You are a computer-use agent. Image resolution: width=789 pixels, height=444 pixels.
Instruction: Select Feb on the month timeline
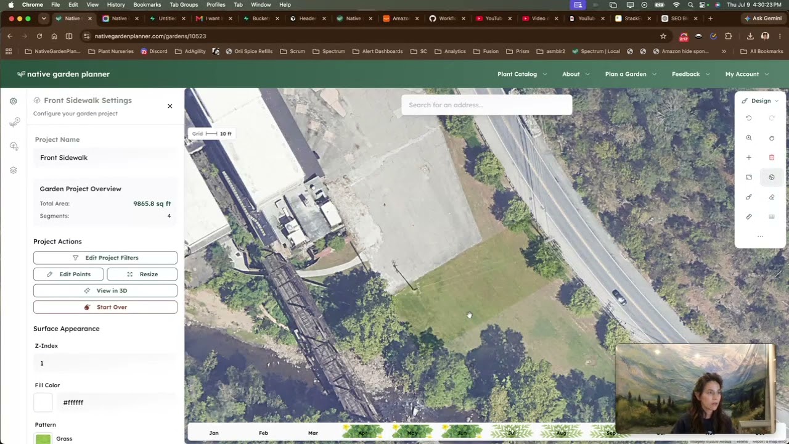[x=263, y=433]
